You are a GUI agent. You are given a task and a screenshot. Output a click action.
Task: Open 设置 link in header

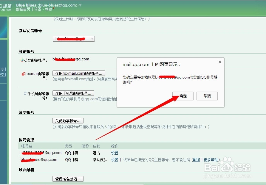click(x=38, y=9)
